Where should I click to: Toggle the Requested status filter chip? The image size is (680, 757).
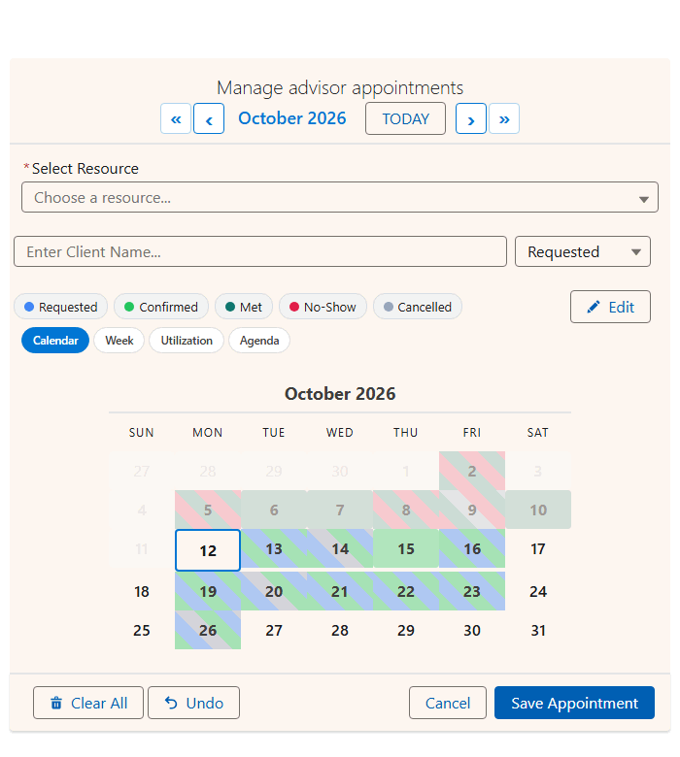pos(61,307)
